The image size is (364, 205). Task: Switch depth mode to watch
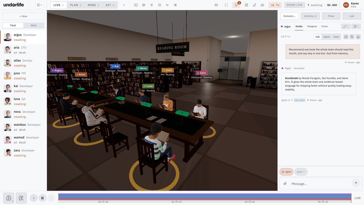(x=326, y=37)
